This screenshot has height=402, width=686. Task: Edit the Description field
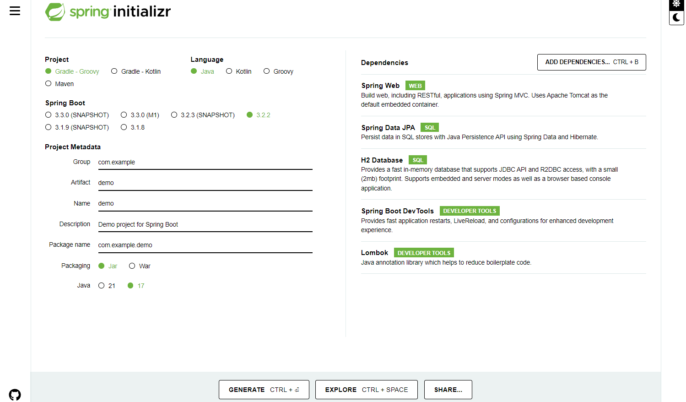[205, 224]
